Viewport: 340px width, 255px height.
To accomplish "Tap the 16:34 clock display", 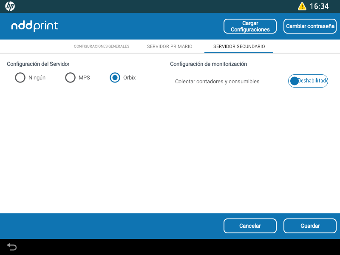I will coord(319,6).
